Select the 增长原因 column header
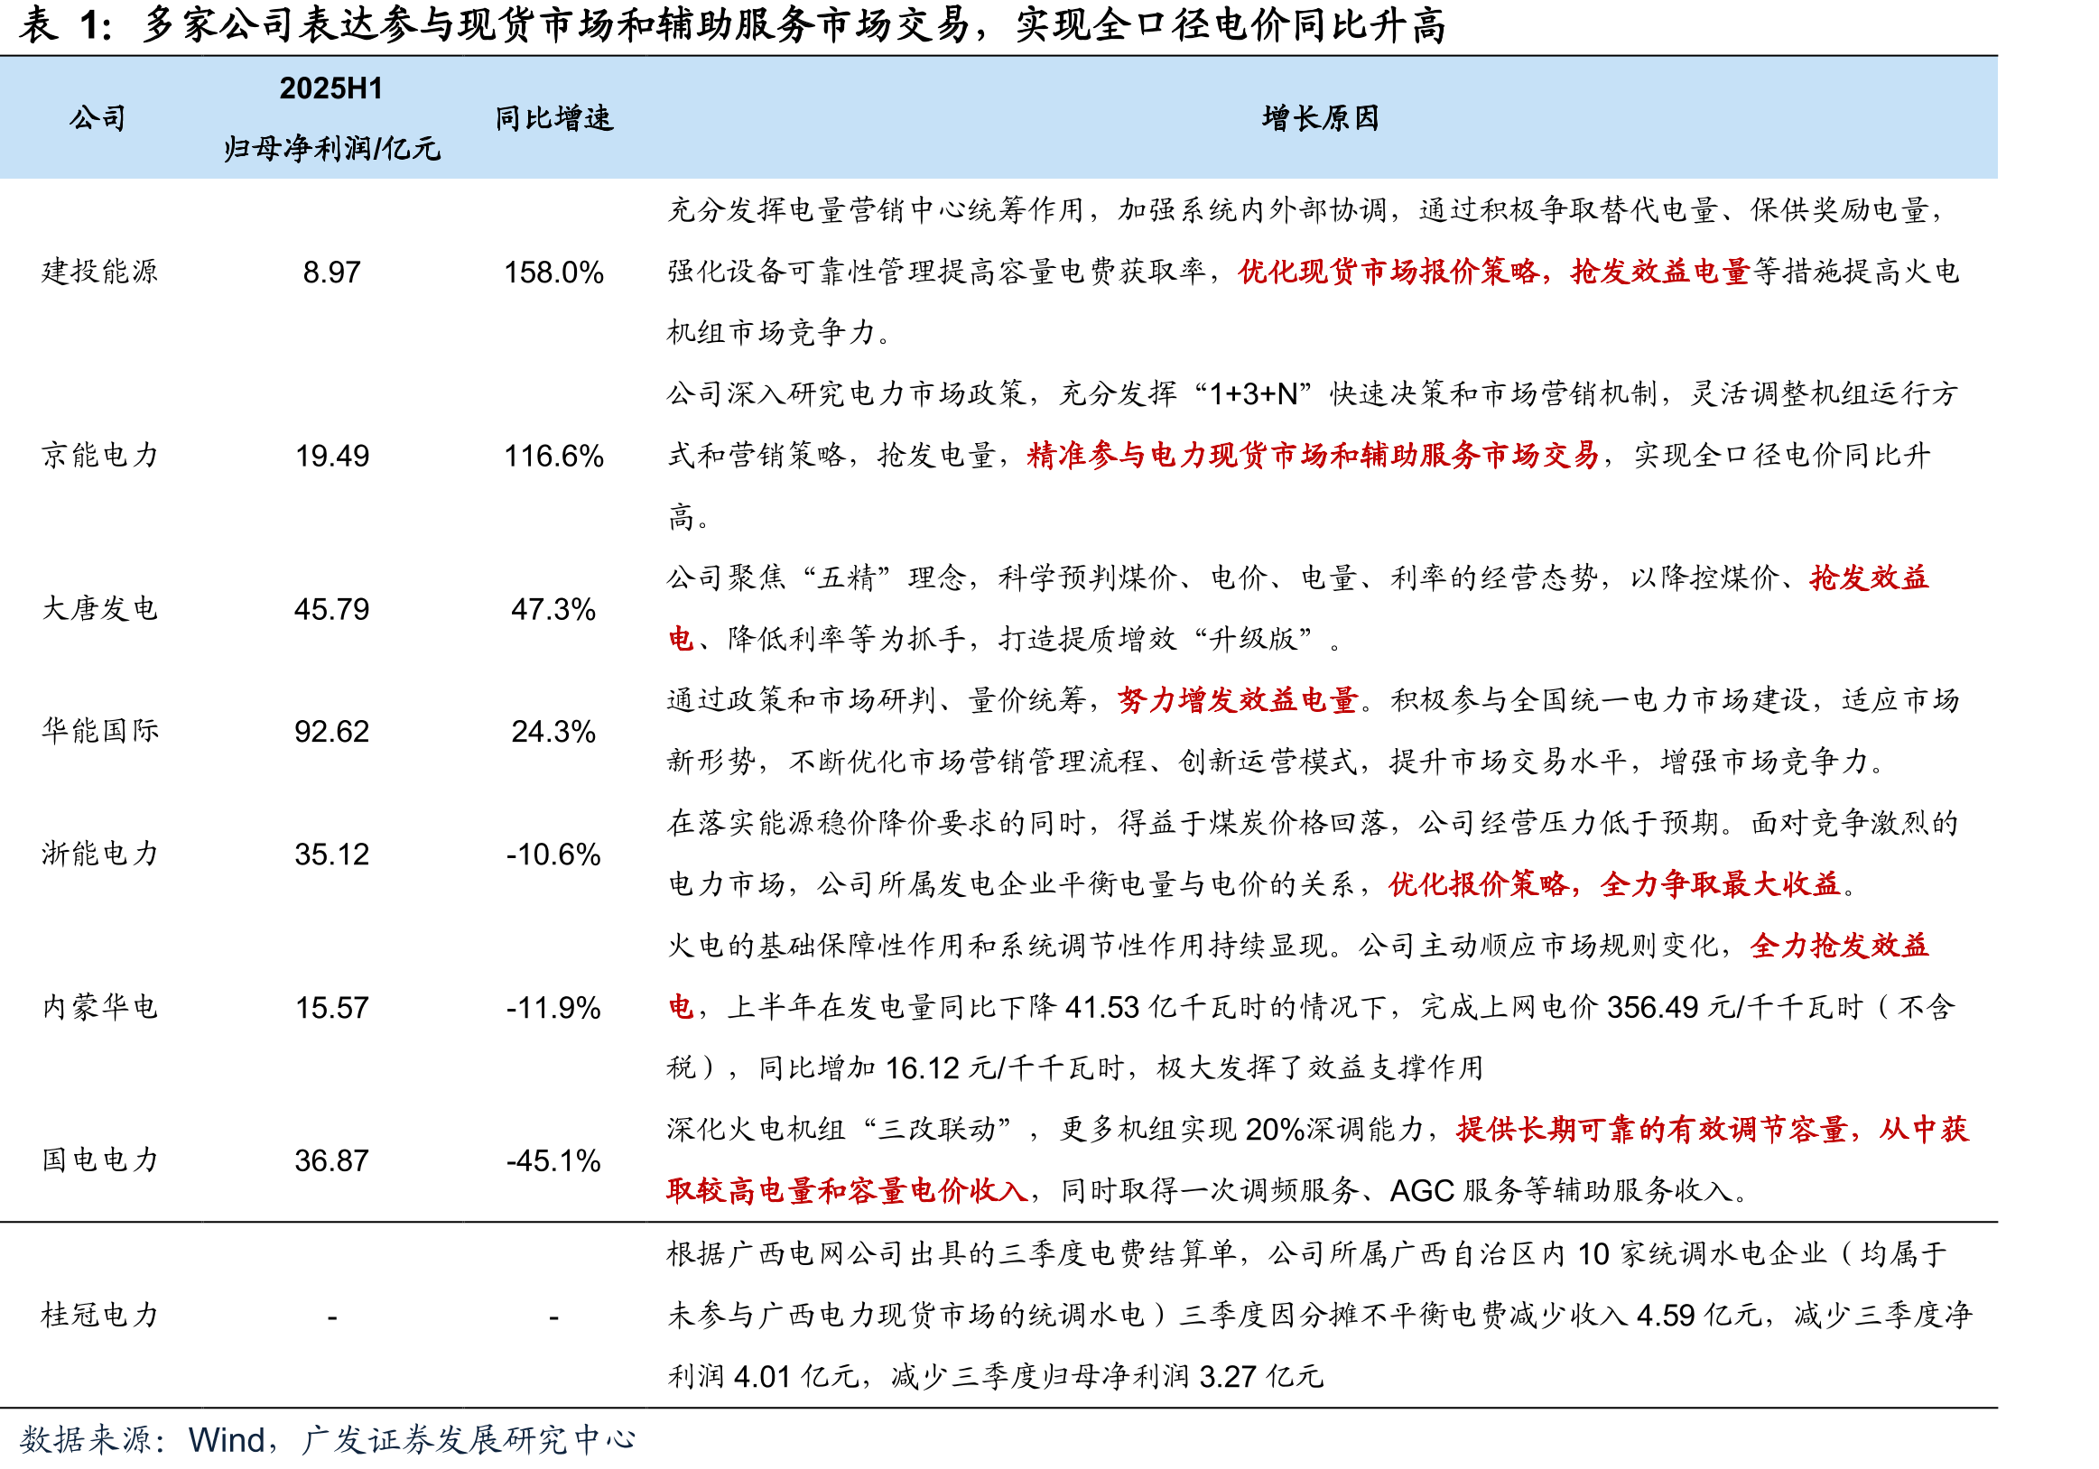Screen dimensions: 2099x1469 [x=1319, y=118]
